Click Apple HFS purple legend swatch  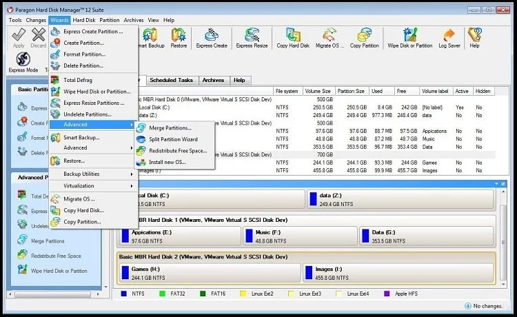pyautogui.click(x=387, y=294)
